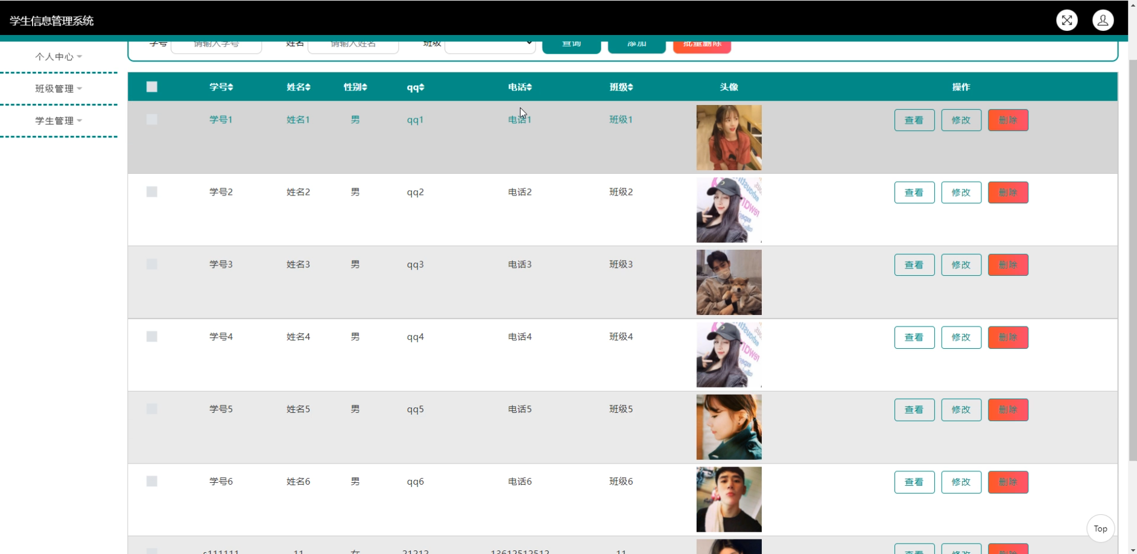Open avatar thumbnail of 学号2
Viewport: 1137px width, 554px height.
729,210
